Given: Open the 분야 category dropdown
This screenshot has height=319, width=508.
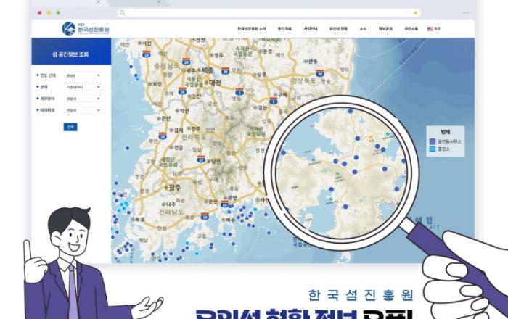Looking at the screenshot, I should coord(82,87).
